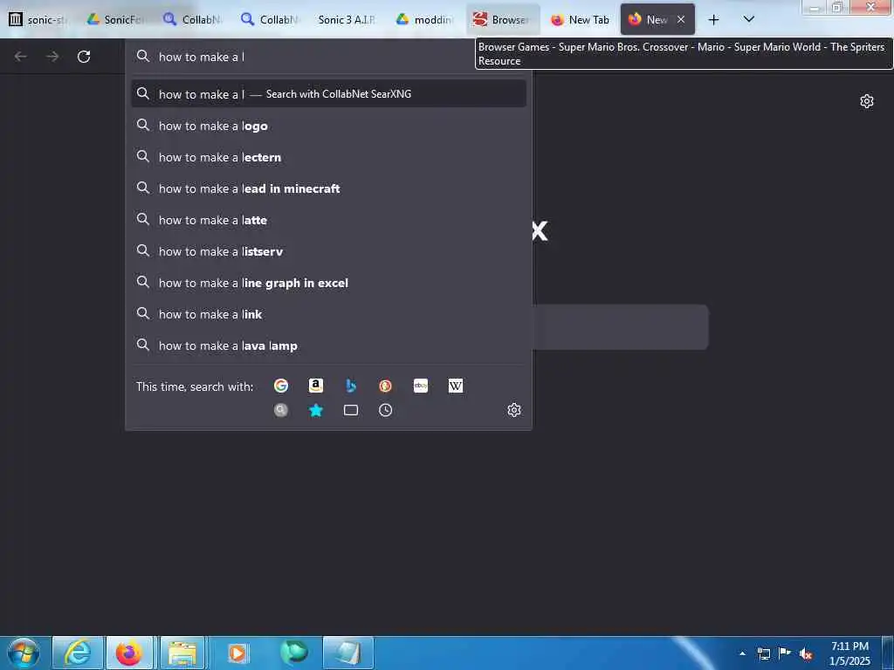Switch to the first CollabN tab
894x670 pixels.
tap(193, 19)
